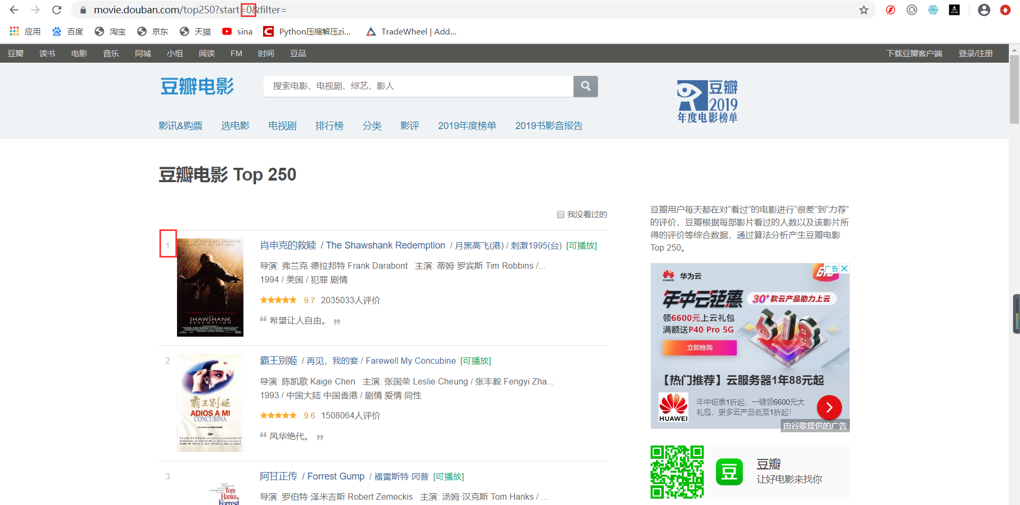
Task: Go to 2019年度榜单 tab
Action: point(467,126)
